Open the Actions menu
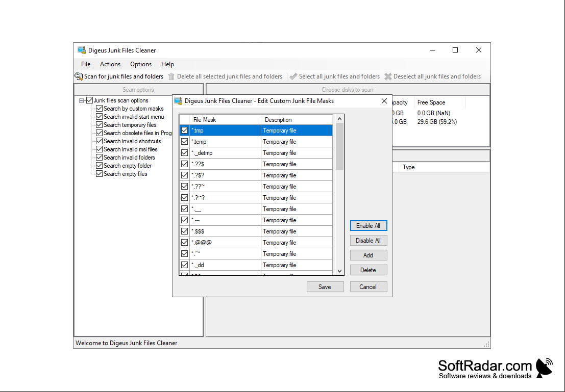 coord(110,64)
